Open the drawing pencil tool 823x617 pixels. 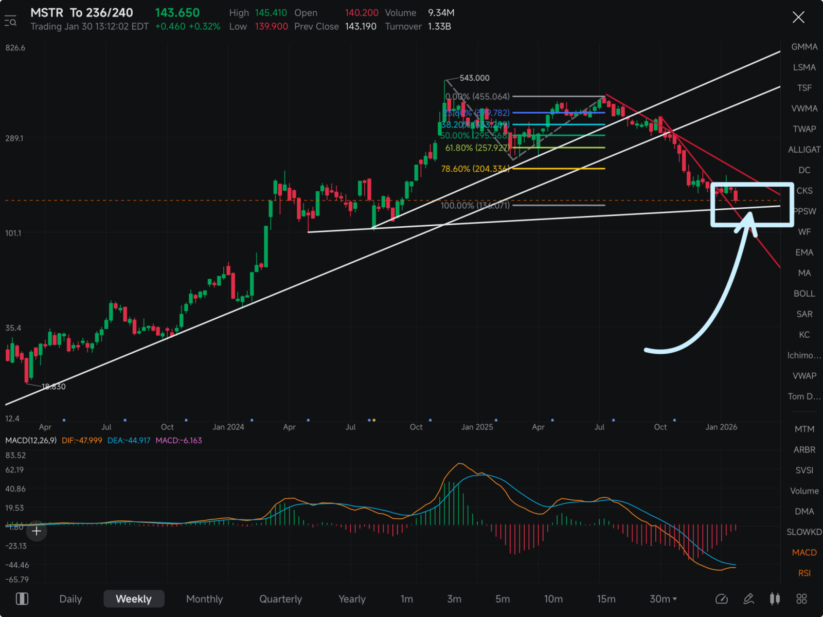click(748, 598)
